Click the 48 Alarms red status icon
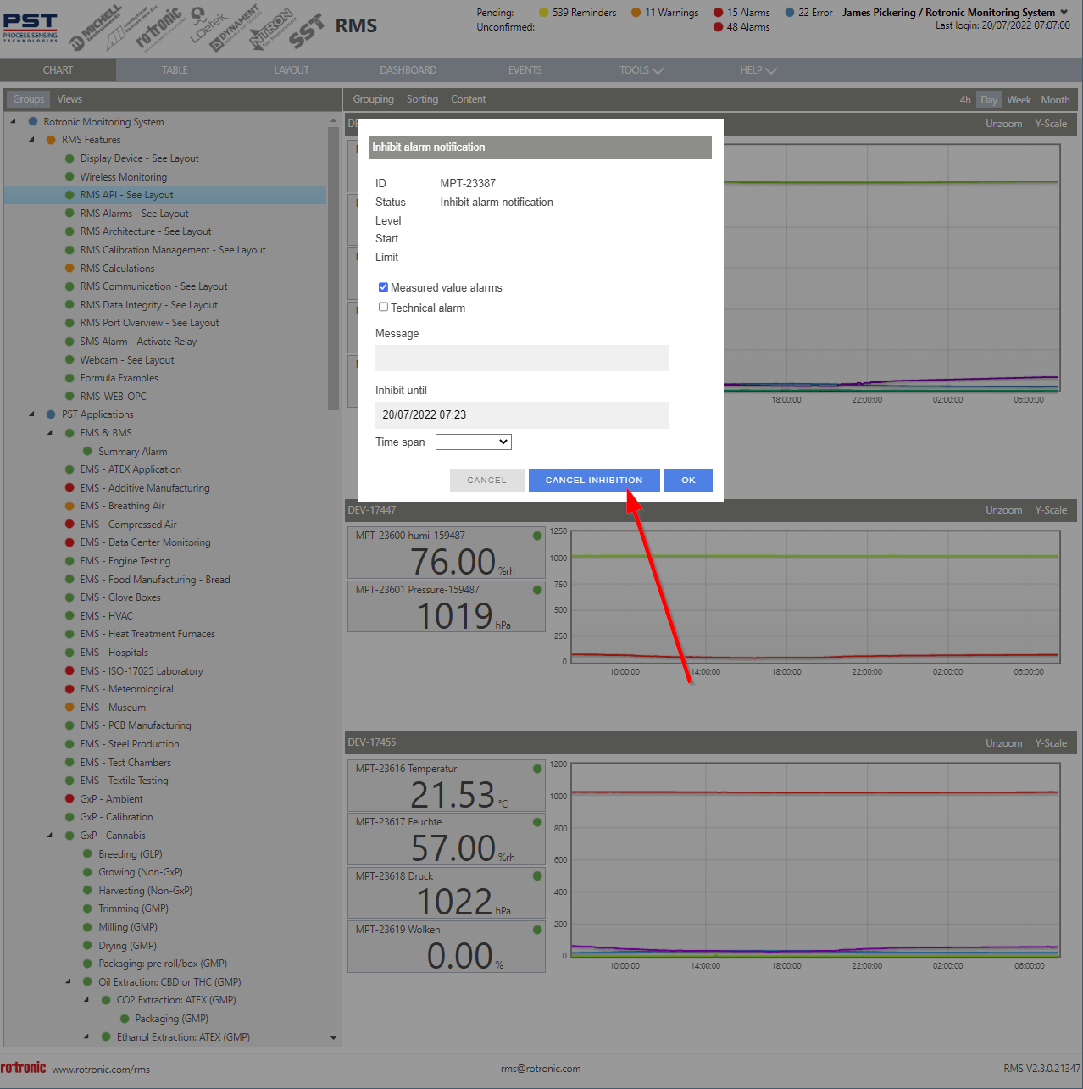The image size is (1083, 1089). (719, 26)
